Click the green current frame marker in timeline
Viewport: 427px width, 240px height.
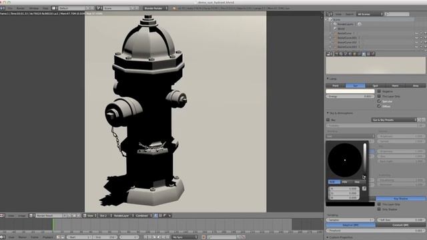(x=53, y=225)
